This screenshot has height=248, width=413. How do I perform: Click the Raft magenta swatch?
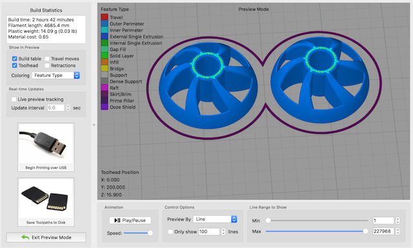(105, 88)
